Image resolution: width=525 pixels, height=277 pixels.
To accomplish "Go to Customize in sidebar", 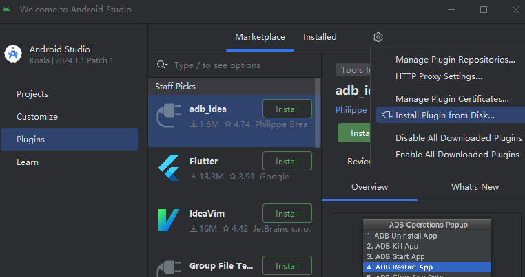I will (37, 117).
